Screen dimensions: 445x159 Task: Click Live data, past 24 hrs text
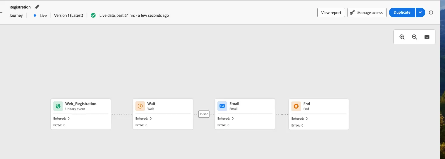(134, 15)
